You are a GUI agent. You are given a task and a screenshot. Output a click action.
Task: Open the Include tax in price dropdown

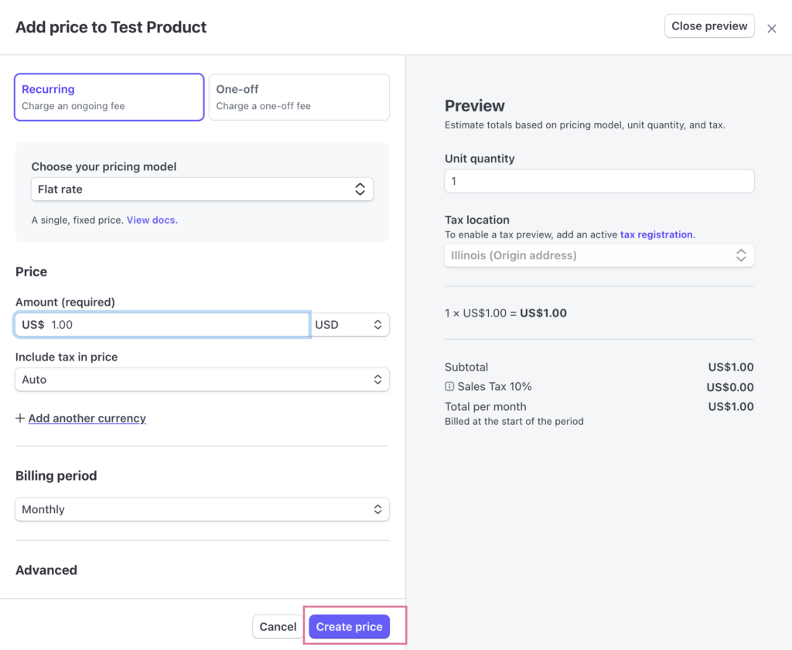click(202, 380)
